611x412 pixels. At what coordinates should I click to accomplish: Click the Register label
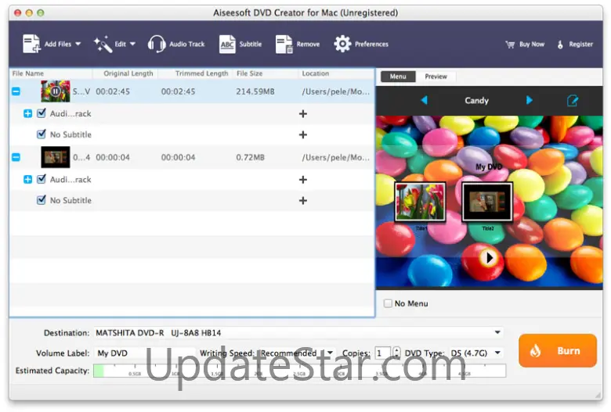pyautogui.click(x=580, y=45)
